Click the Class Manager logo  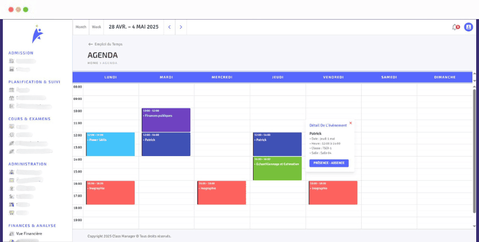coord(37,34)
